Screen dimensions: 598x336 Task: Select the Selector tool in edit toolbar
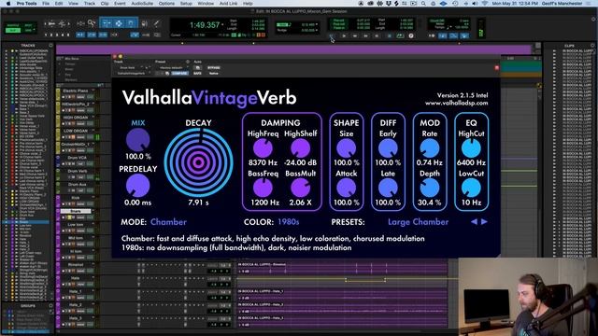(119, 23)
